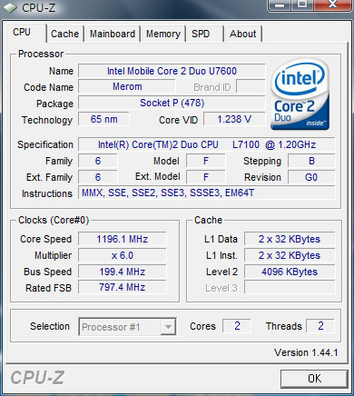Select the Processor #1 combo box

pos(127,327)
